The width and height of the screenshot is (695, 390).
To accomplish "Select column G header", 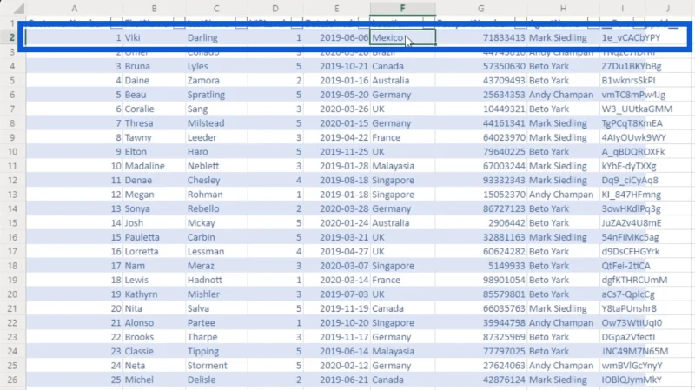I will click(481, 9).
